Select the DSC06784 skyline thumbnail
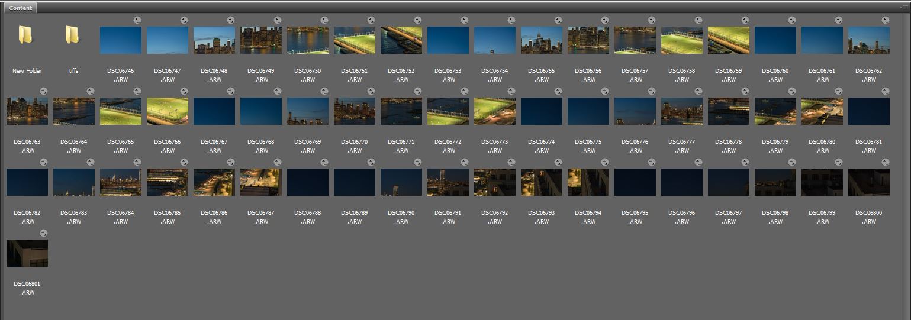Image resolution: width=911 pixels, height=320 pixels. coord(121,182)
